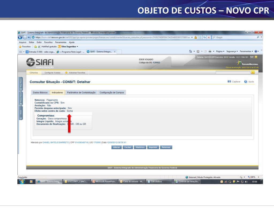Click the add-to-favorites-bar star icon
Viewport: 274px width, 221px height.
click(36, 46)
